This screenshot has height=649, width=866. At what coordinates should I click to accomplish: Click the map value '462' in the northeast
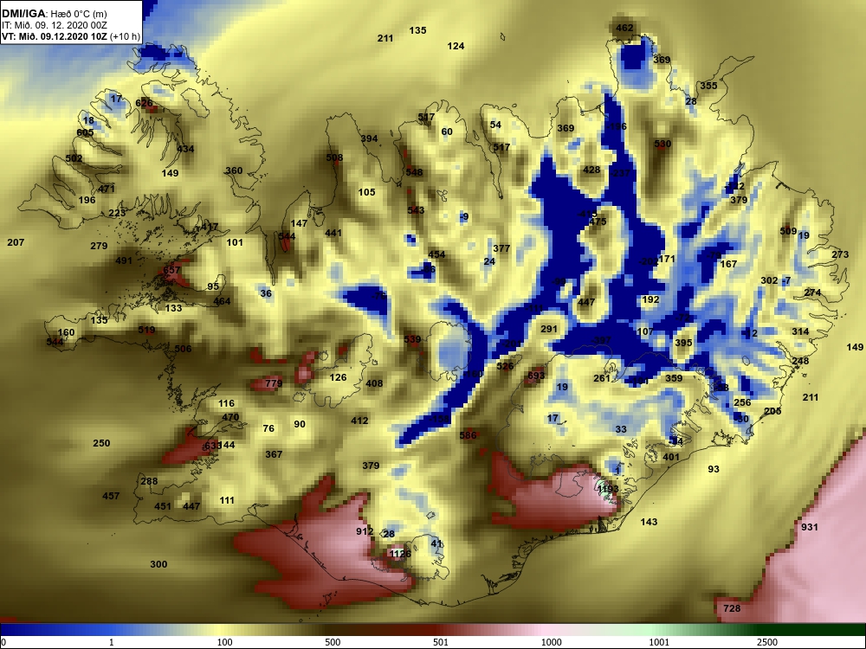(624, 28)
